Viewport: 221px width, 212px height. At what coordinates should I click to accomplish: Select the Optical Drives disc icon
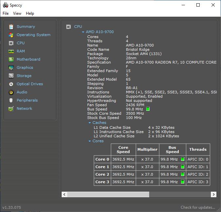coord(11,84)
